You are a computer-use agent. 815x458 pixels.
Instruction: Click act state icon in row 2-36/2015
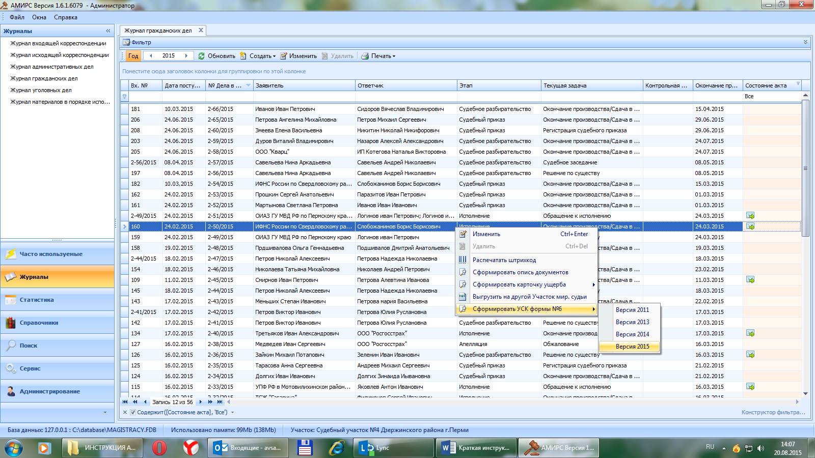point(750,355)
